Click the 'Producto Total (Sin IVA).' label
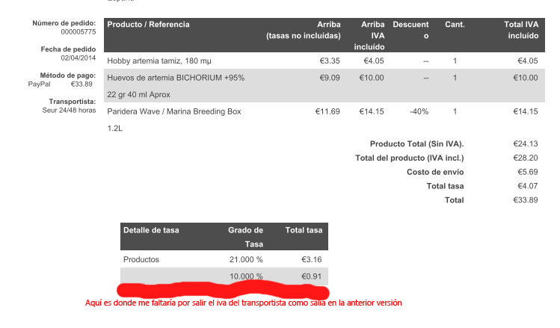This screenshot has width=560, height=328. 416,144
